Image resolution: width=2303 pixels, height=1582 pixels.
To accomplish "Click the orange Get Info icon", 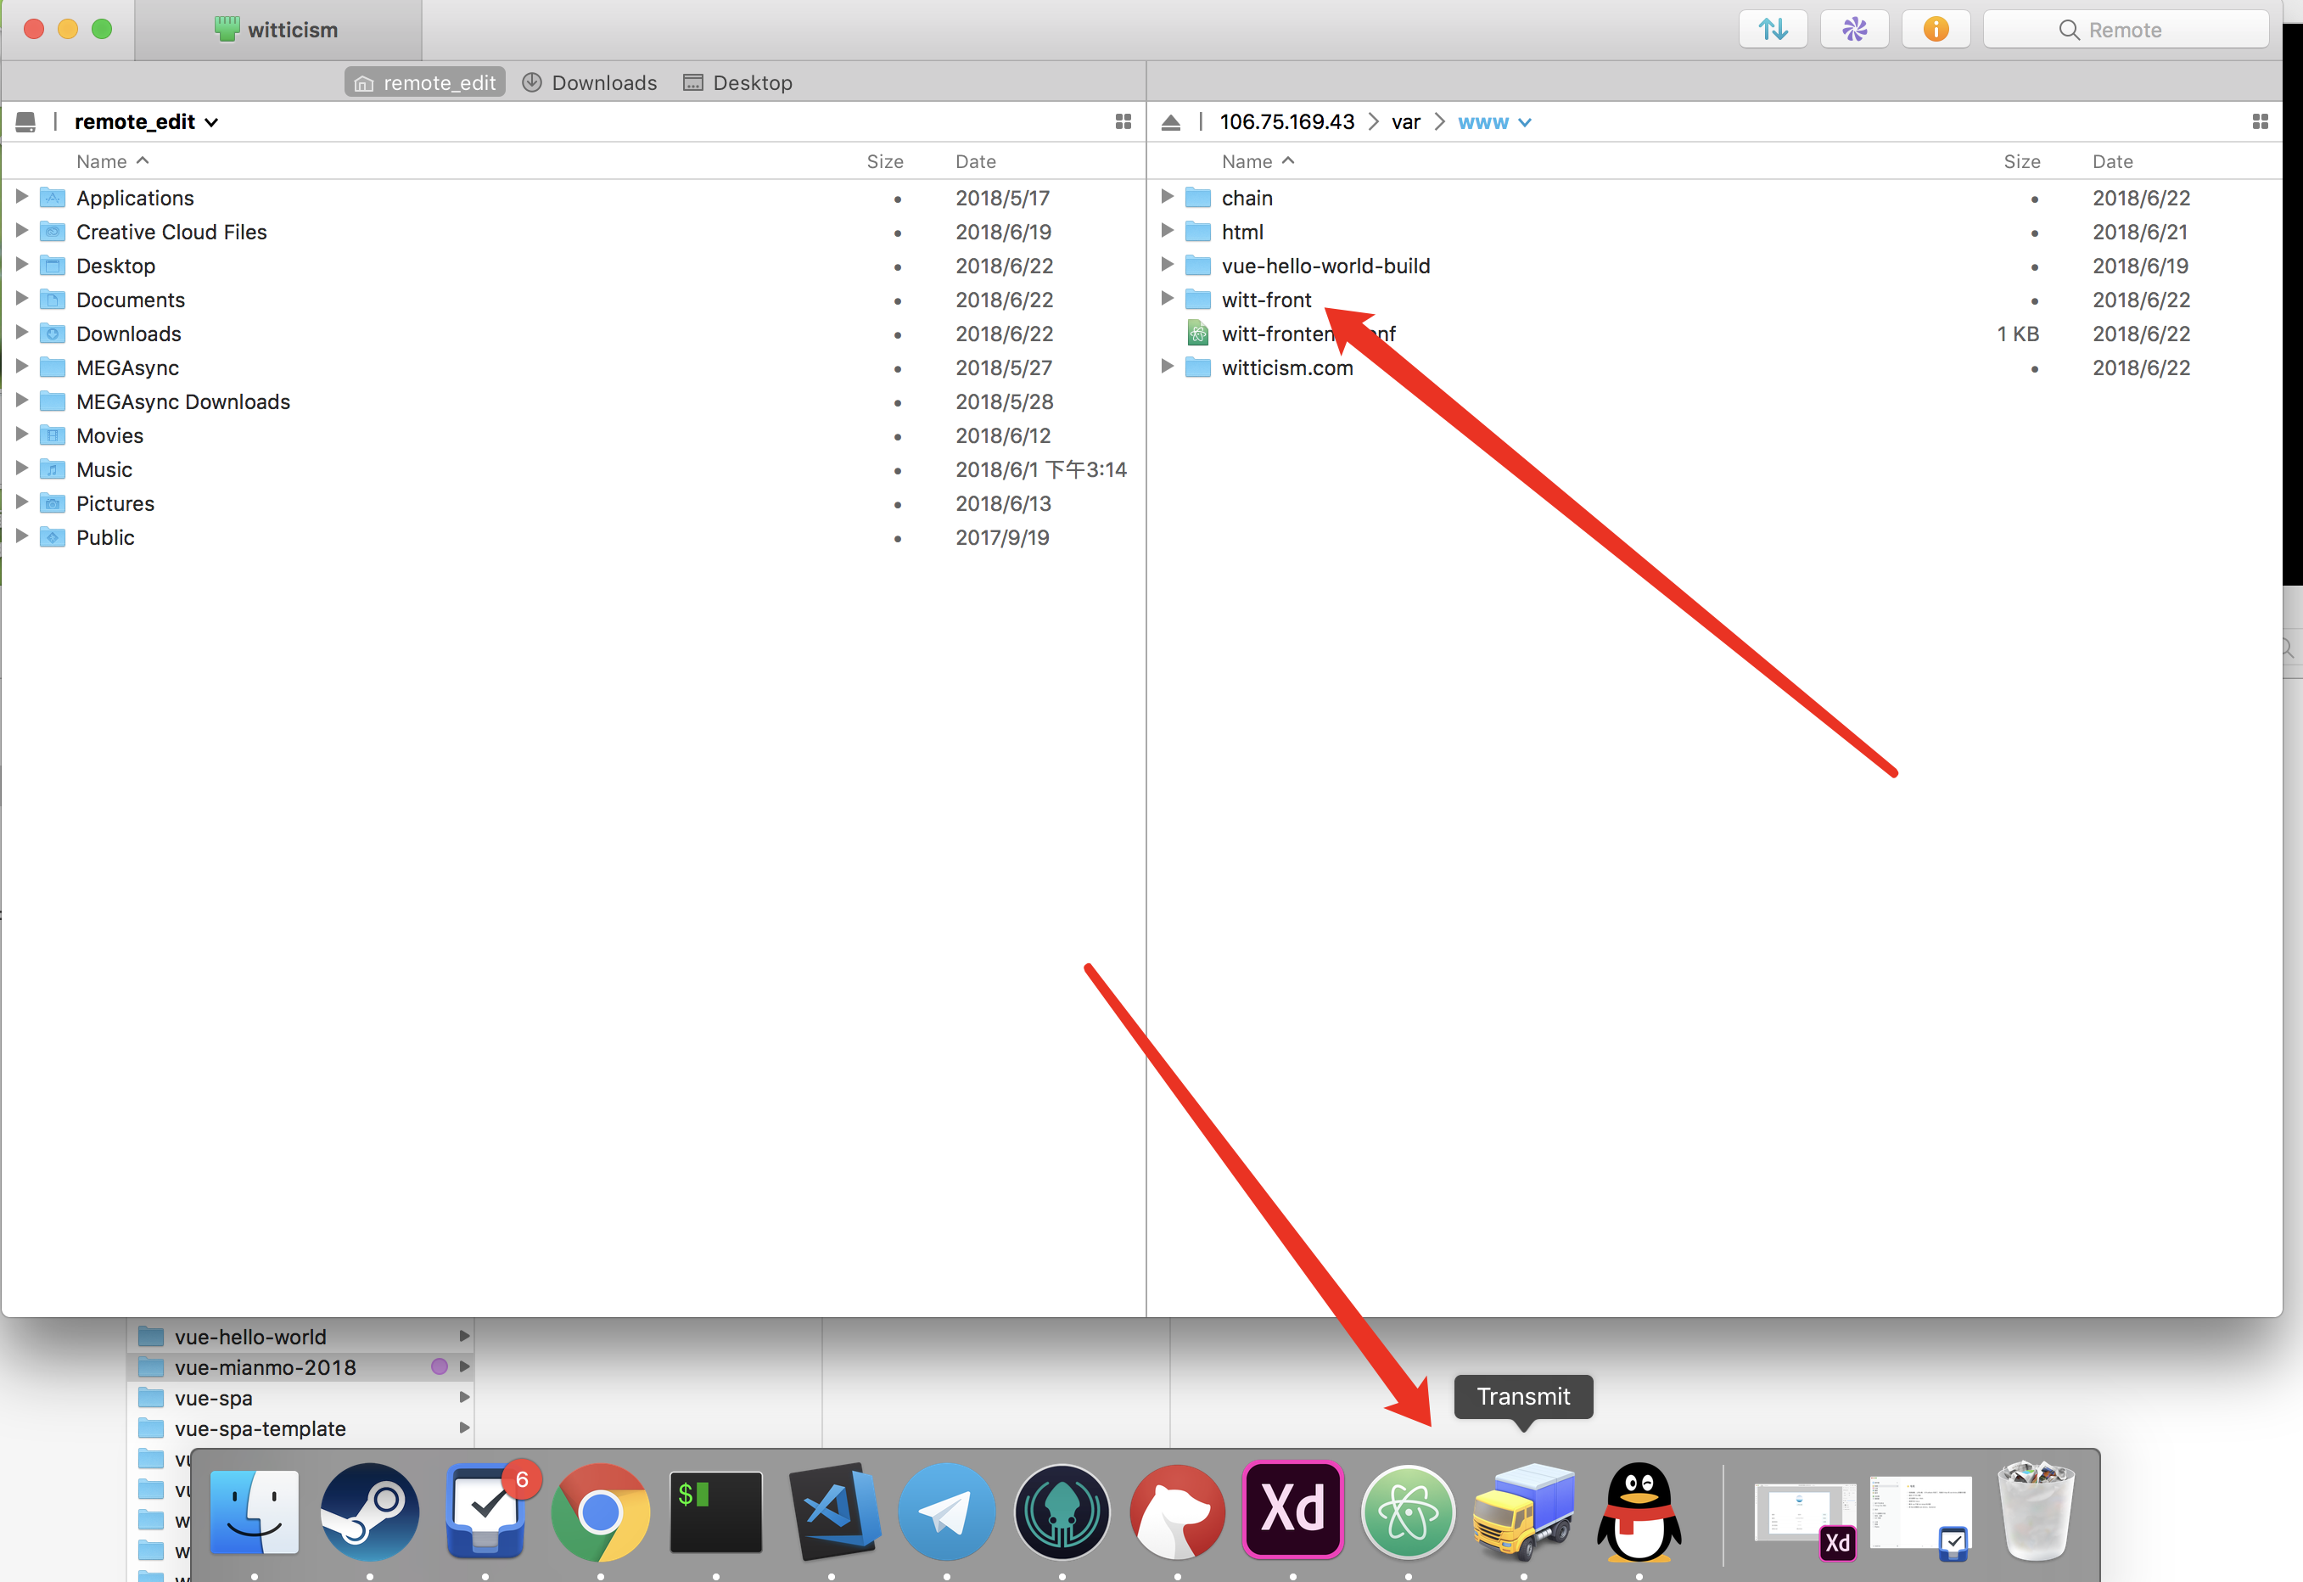I will 1936,30.
